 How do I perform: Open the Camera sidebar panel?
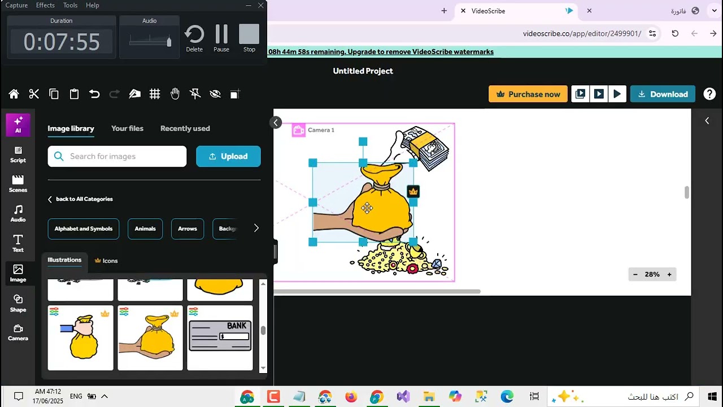(18, 332)
